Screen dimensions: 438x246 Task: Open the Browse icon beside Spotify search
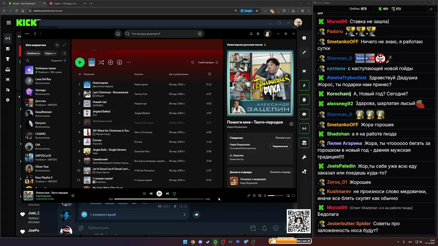(x=200, y=34)
